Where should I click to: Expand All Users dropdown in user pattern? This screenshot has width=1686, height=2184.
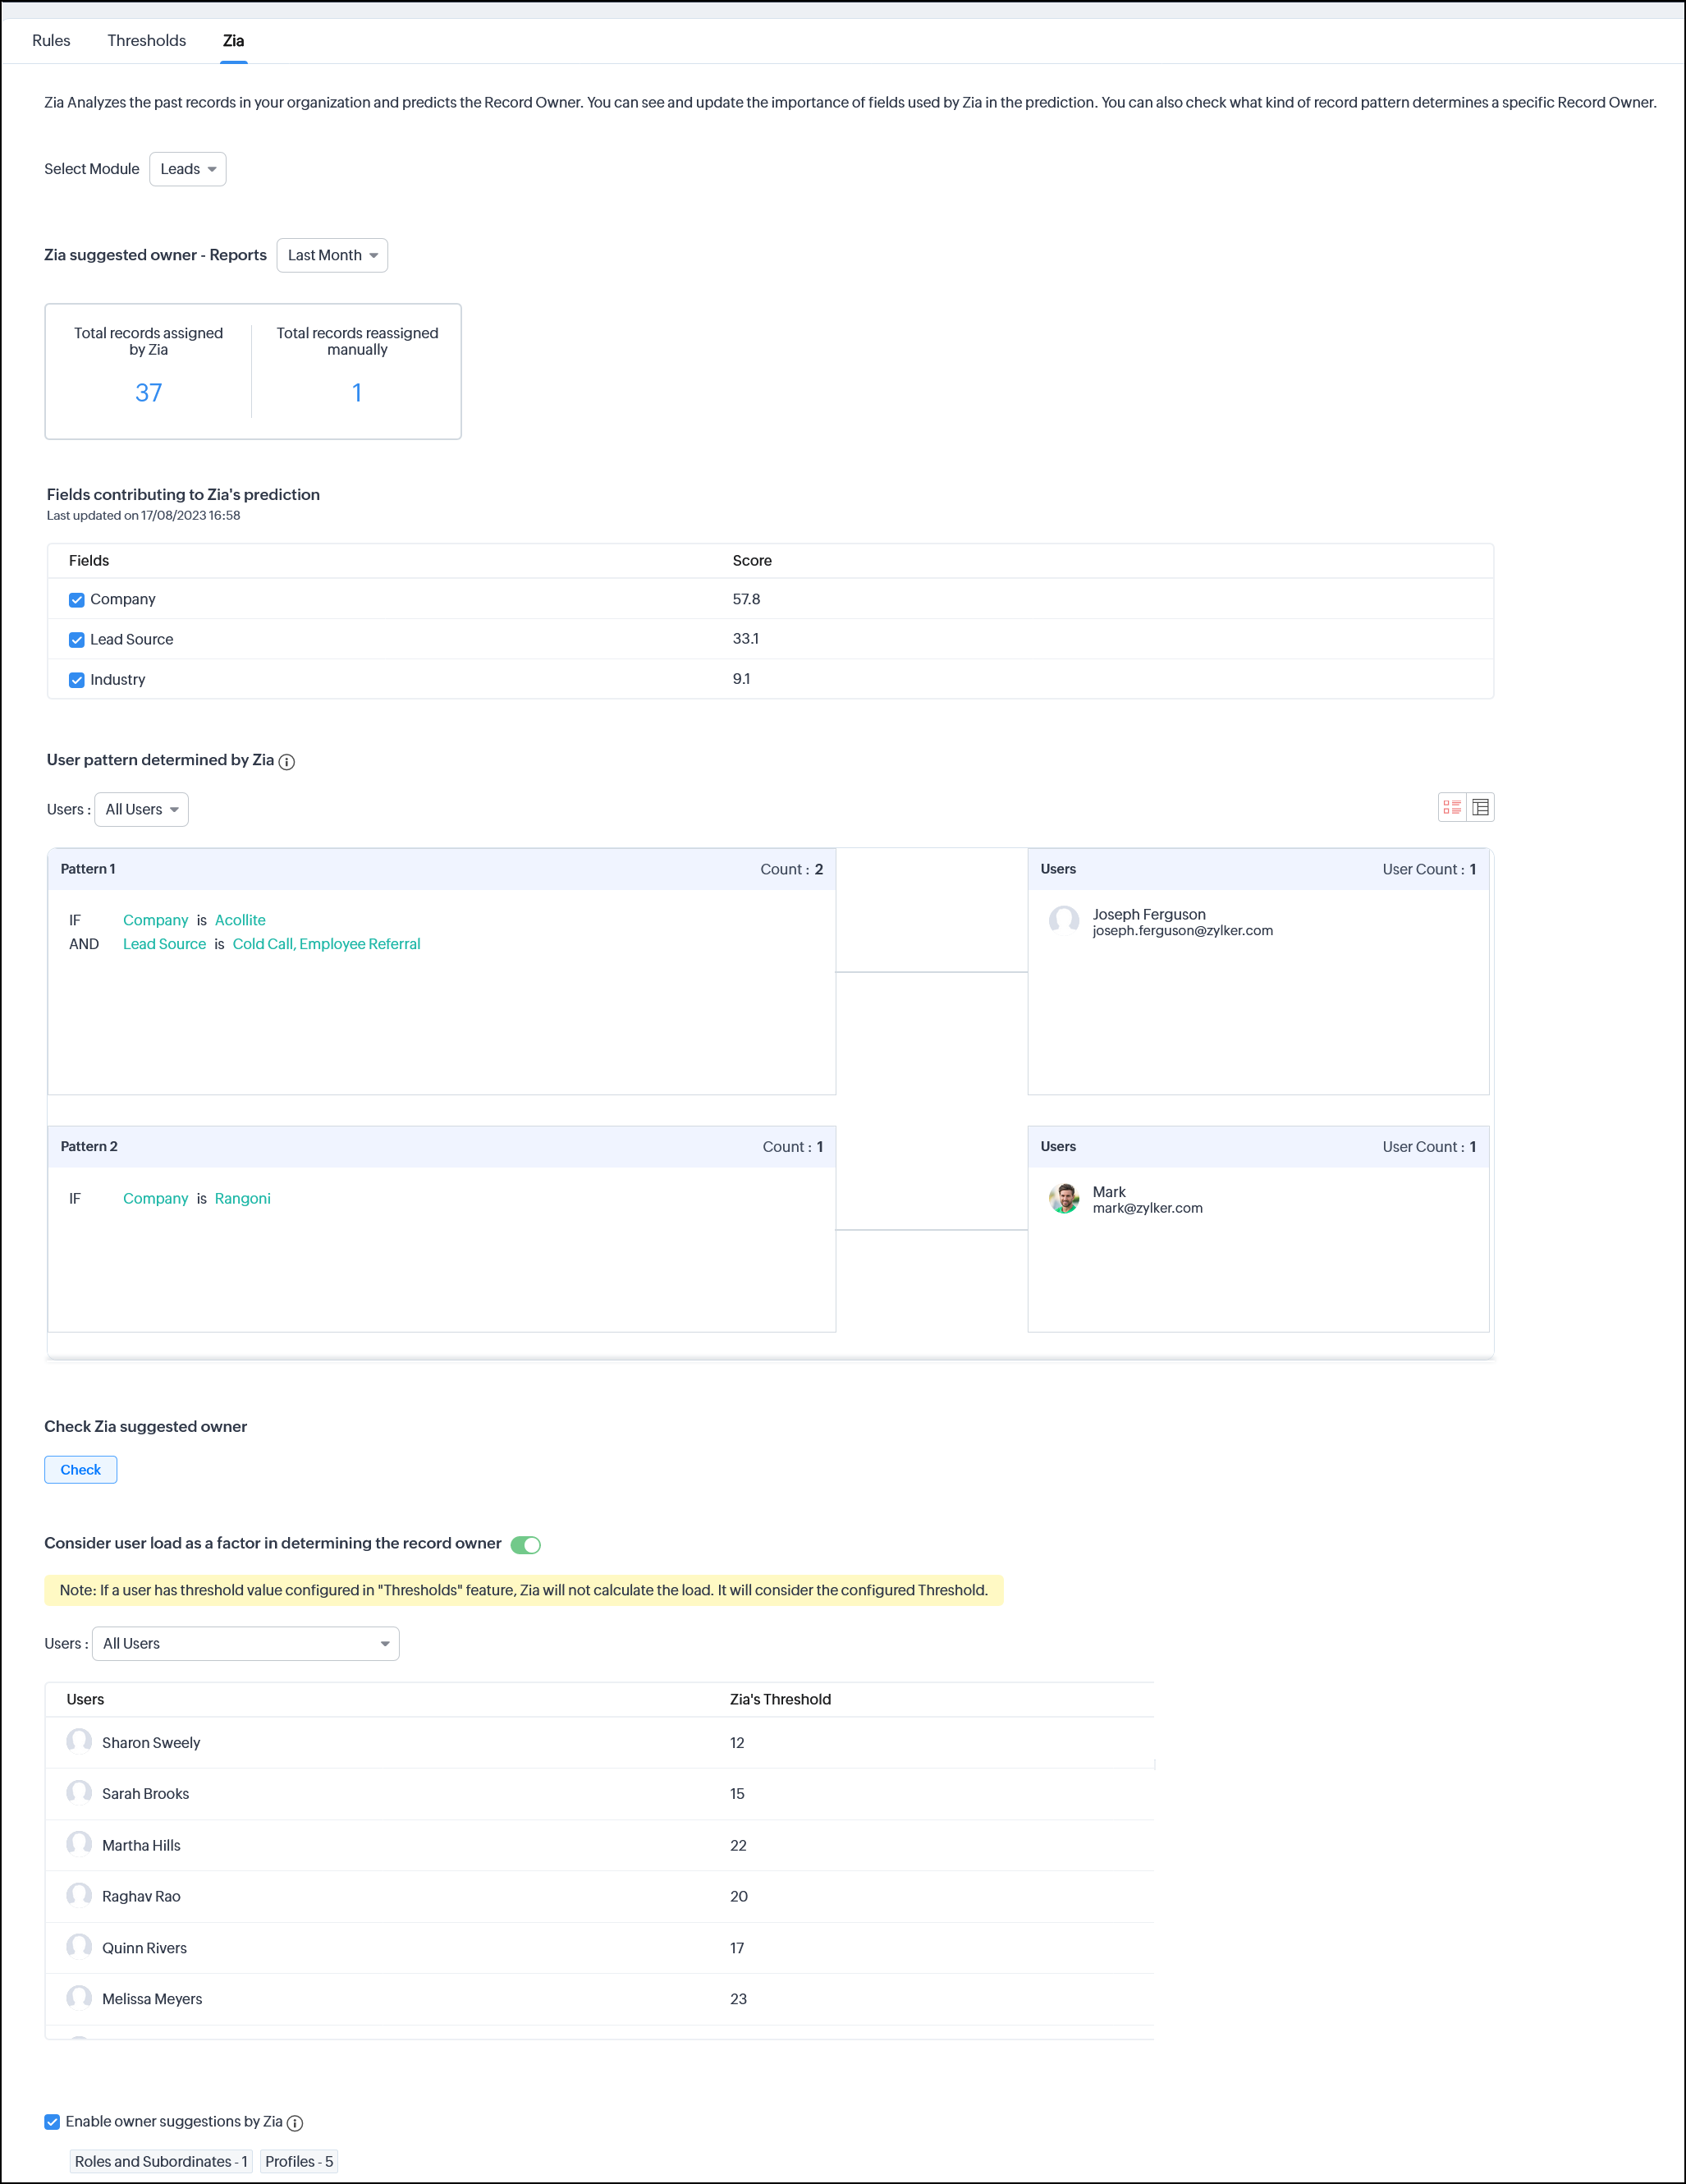pyautogui.click(x=141, y=809)
